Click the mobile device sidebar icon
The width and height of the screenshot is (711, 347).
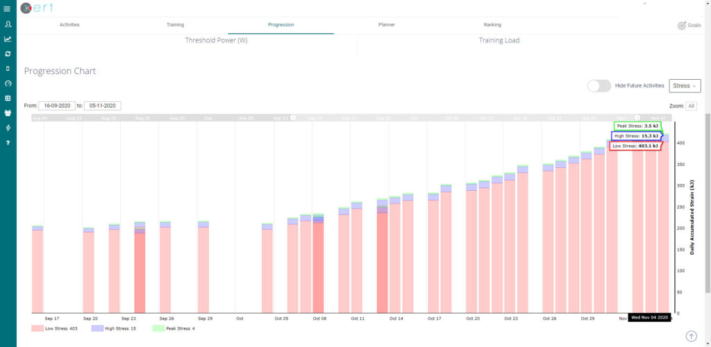click(8, 69)
